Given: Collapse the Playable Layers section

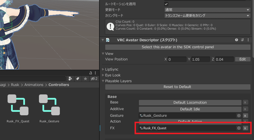Looking at the screenshot, I should click(103, 81).
